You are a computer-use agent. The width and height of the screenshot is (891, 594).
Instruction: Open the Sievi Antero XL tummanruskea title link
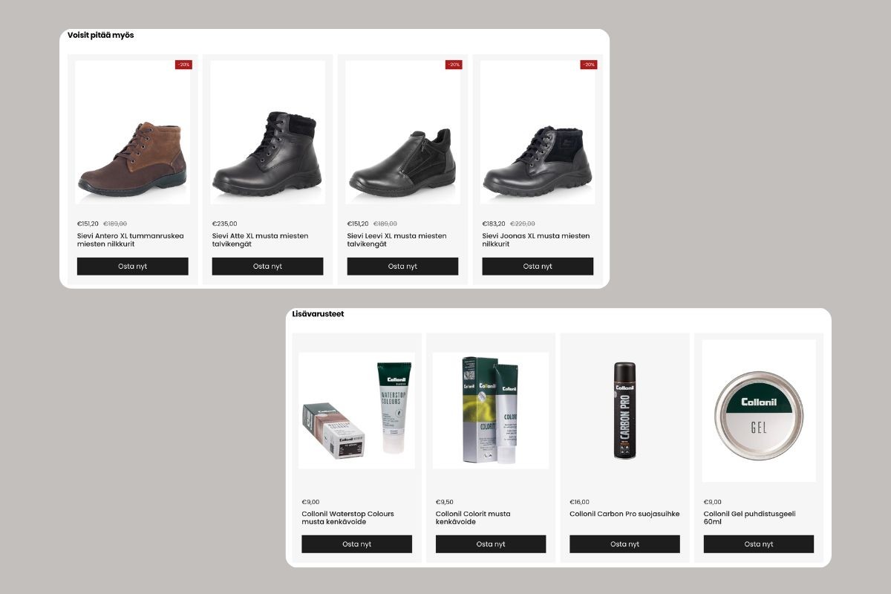(131, 240)
